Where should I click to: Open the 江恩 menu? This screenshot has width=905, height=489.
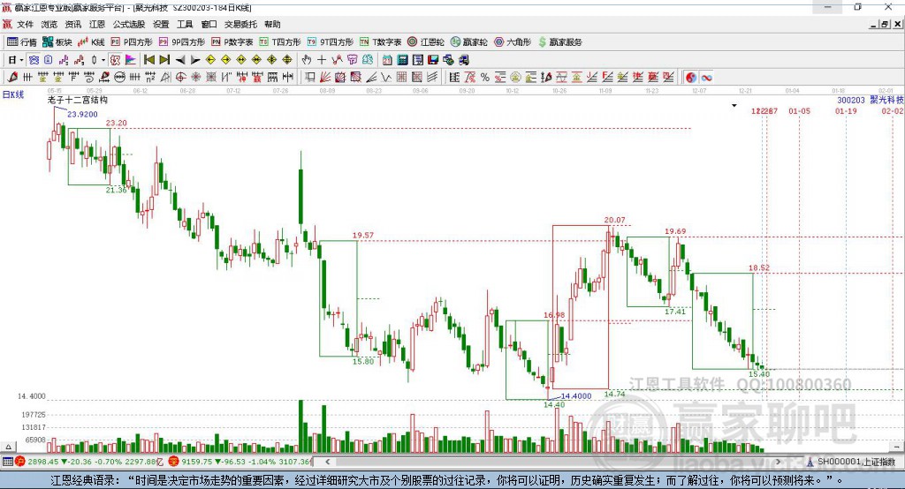tap(97, 24)
